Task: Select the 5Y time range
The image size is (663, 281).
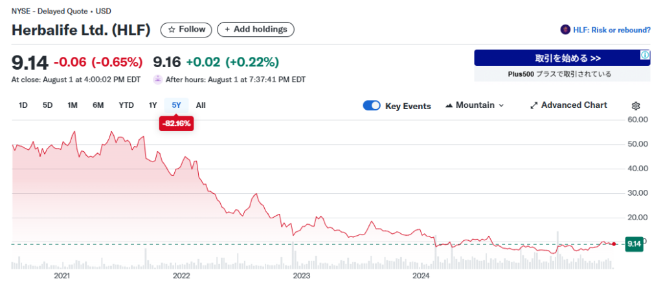Action: (176, 105)
